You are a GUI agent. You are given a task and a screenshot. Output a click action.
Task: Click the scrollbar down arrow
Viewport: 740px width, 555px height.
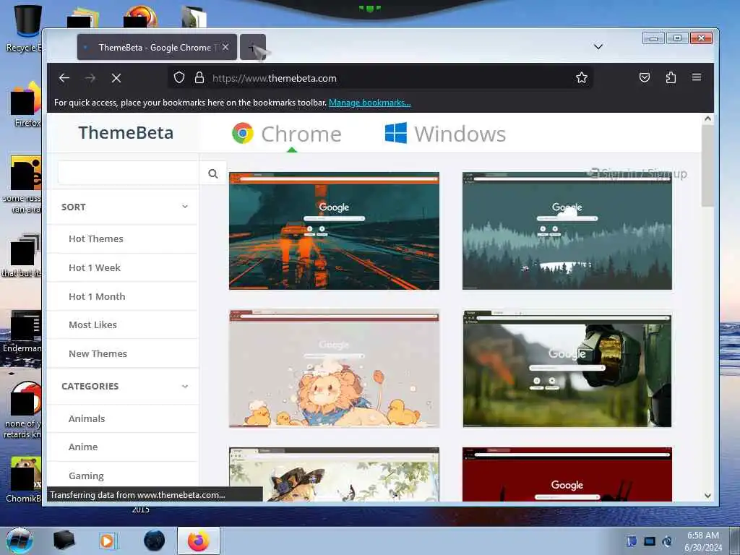click(x=707, y=496)
